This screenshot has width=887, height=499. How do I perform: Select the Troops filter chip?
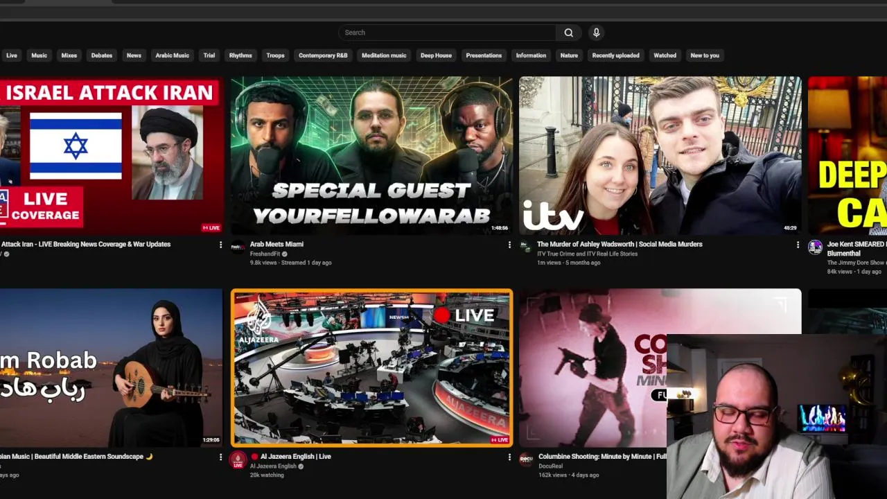276,55
